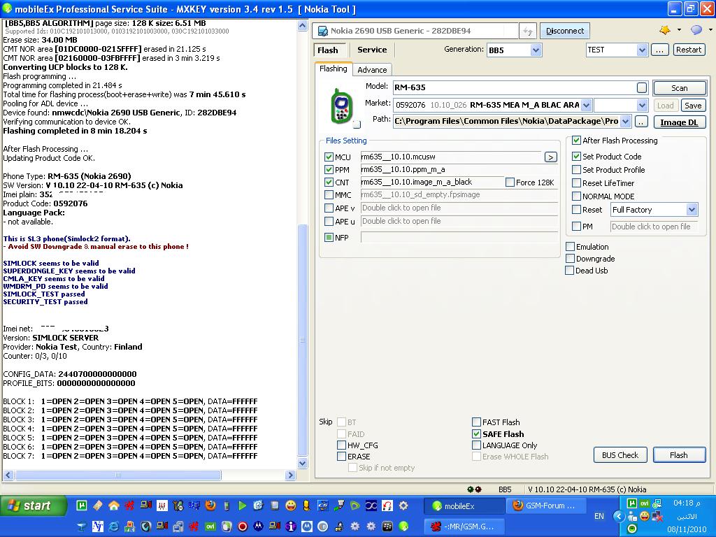Click the EN language indicator
This screenshot has width=716, height=537.
coord(599,516)
